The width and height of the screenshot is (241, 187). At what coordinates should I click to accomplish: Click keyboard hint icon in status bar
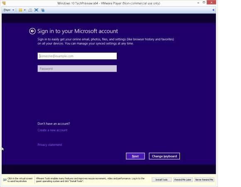coord(5,180)
